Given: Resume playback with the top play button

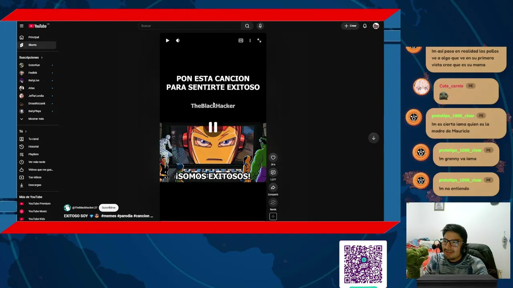Looking at the screenshot, I should coord(168,40).
